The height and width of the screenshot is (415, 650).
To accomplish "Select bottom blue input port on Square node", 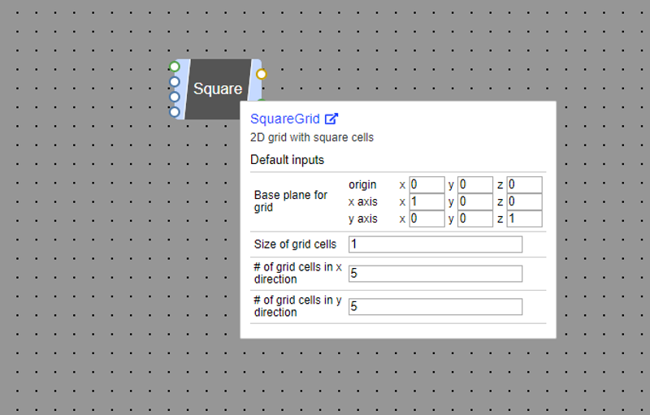I will point(175,112).
